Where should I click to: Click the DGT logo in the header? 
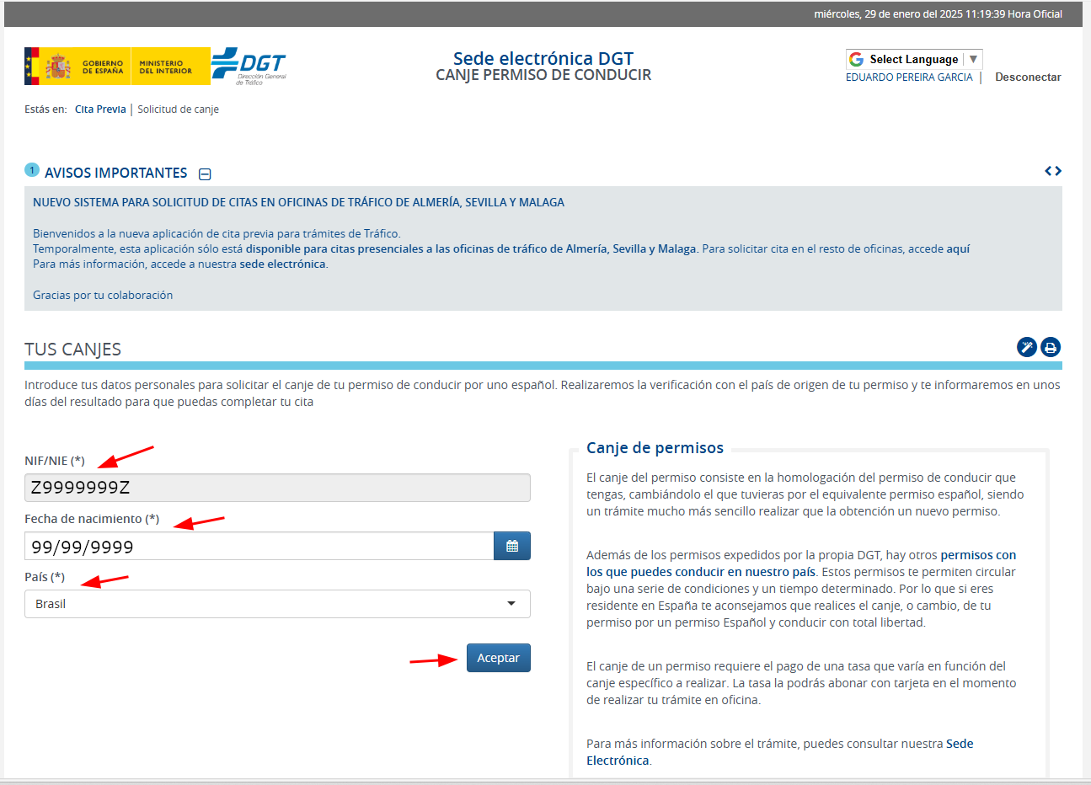(249, 67)
